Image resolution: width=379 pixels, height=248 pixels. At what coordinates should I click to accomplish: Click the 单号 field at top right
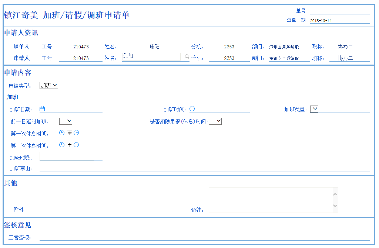click(x=340, y=11)
